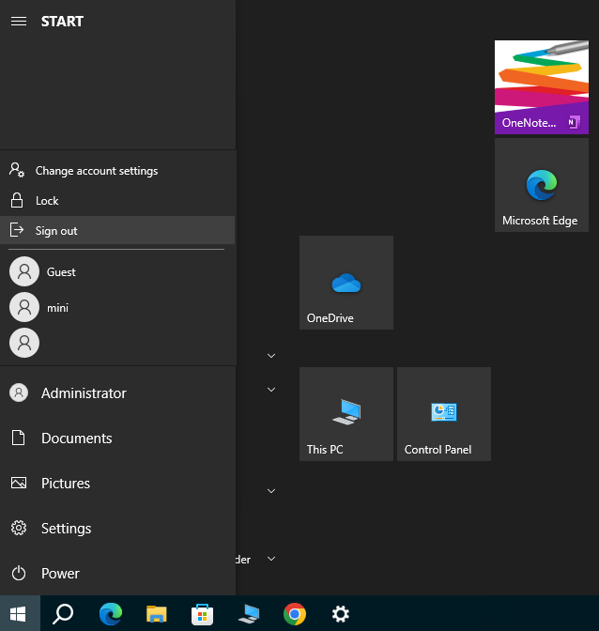This screenshot has width=599, height=631.
Task: Open the Control Panel tile
Action: tap(443, 414)
